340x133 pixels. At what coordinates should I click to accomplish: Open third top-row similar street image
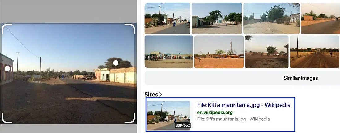271,18
